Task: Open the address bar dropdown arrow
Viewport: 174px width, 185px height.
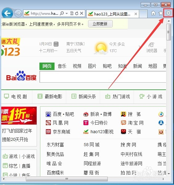Action: click(x=67, y=14)
